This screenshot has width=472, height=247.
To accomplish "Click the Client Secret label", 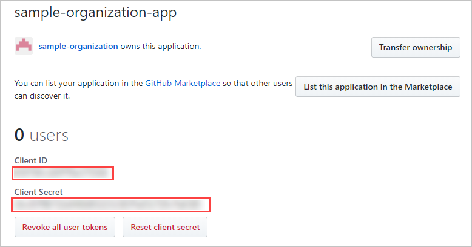I will (39, 192).
